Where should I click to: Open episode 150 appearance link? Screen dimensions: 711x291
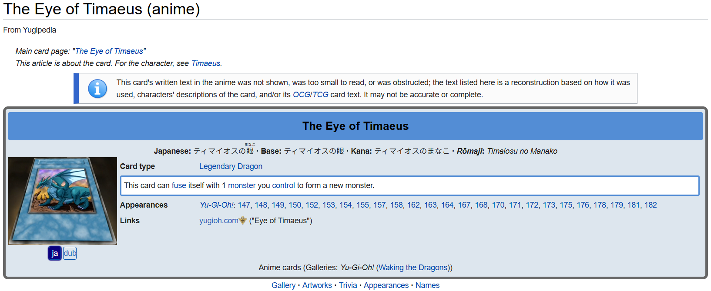point(295,205)
